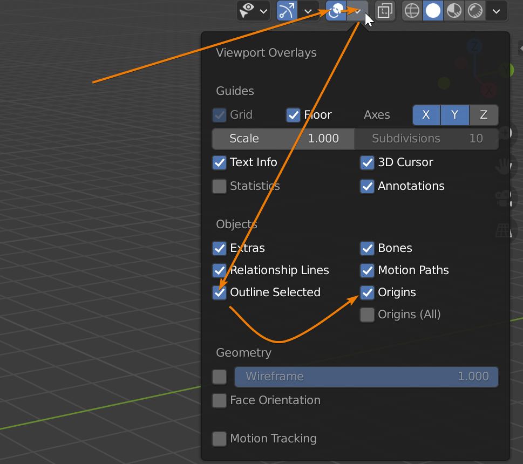Toggle the X axis display button

[426, 115]
